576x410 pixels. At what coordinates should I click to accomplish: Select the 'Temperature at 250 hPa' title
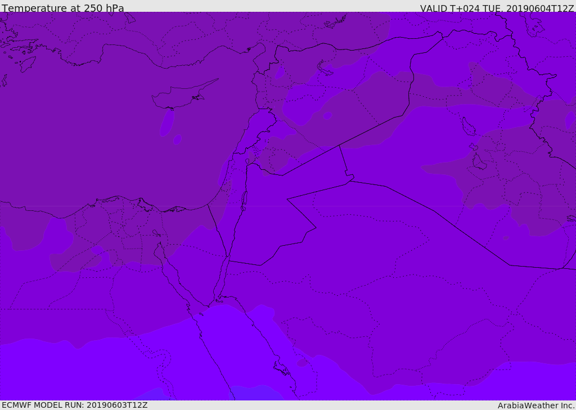[63, 8]
